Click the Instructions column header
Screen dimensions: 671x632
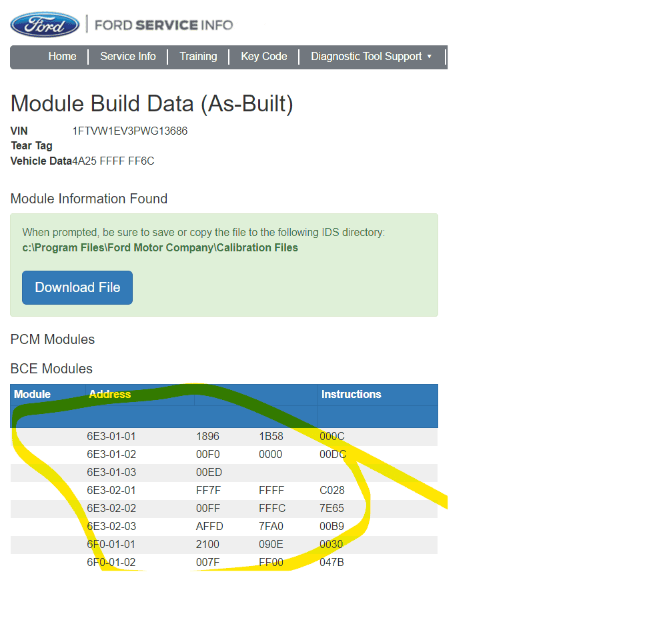tap(351, 394)
